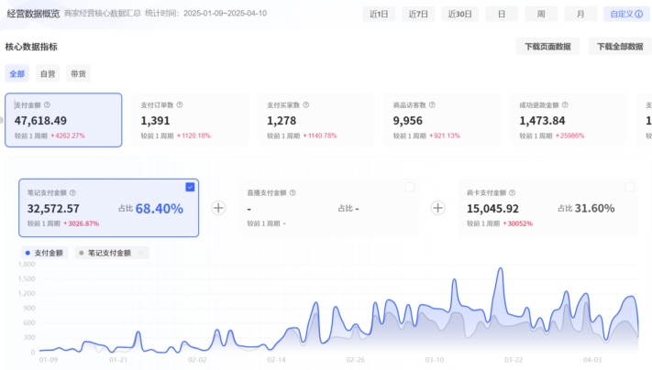Click the 31.60% share value
This screenshot has height=370, width=652.
click(594, 208)
